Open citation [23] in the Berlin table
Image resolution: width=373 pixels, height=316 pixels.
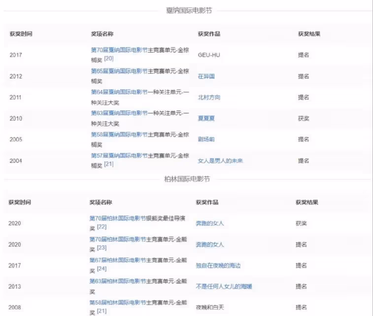[x=102, y=247]
